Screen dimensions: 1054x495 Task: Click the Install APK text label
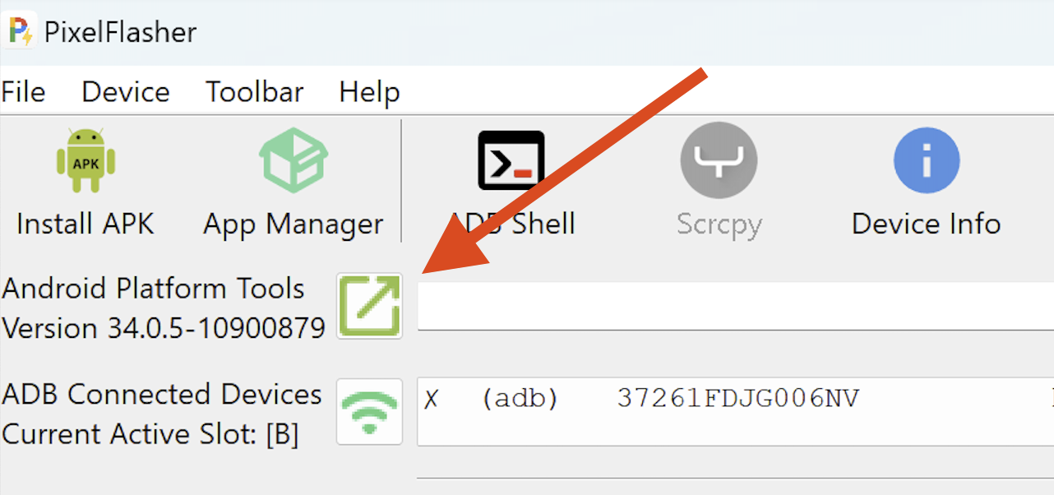point(86,224)
